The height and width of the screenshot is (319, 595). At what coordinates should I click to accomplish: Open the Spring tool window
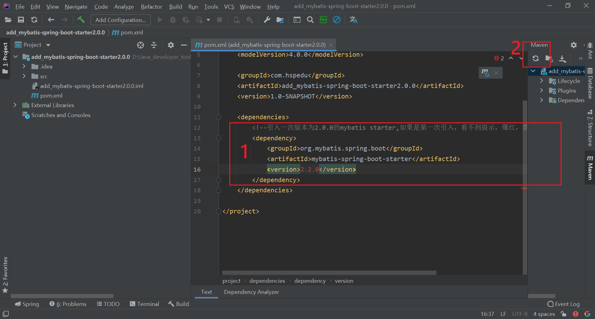pos(27,304)
